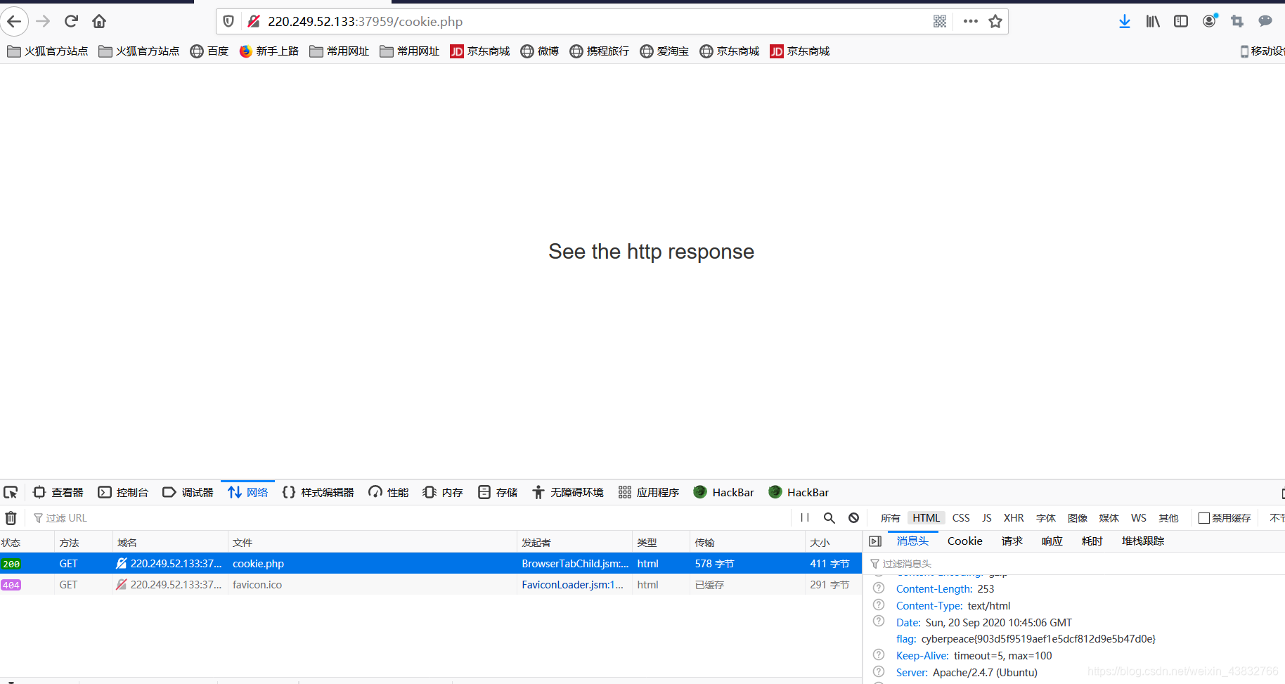Toggle 禁用缓存 disable cache checkbox
The width and height of the screenshot is (1285, 684).
click(x=1204, y=518)
